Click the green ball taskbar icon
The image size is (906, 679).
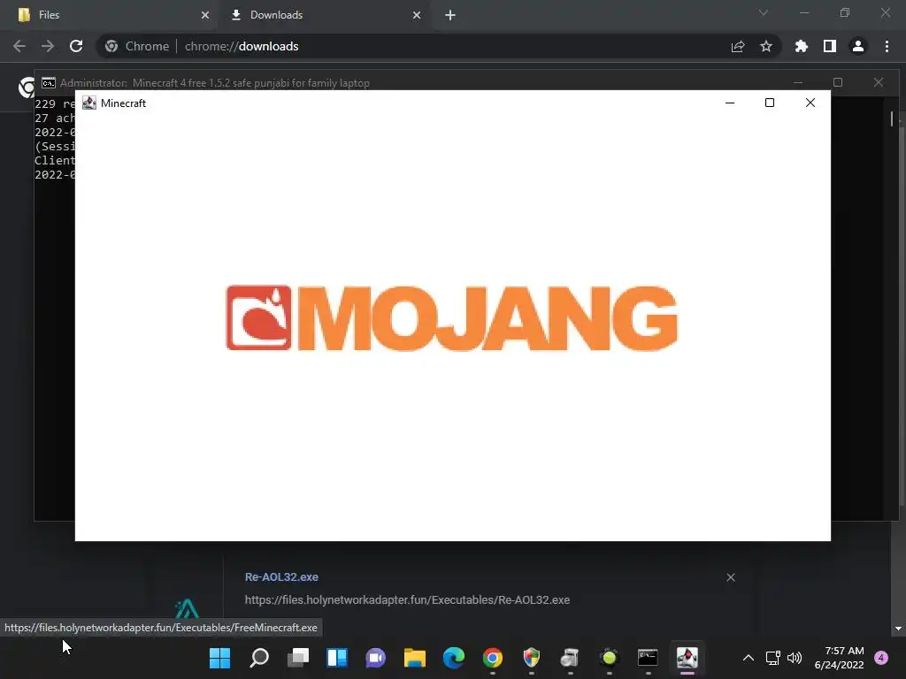point(609,658)
